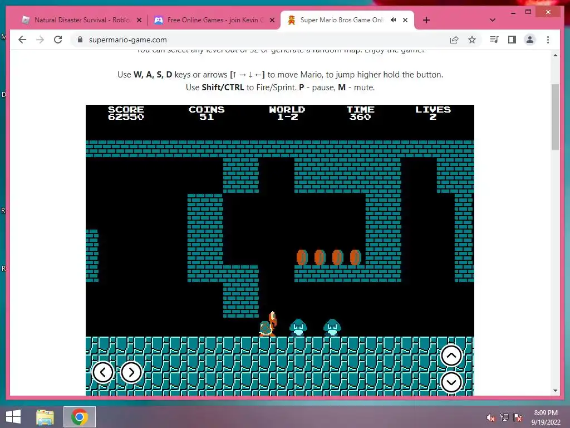Click the page scrollbar thumb
The image size is (570, 428).
click(555, 117)
